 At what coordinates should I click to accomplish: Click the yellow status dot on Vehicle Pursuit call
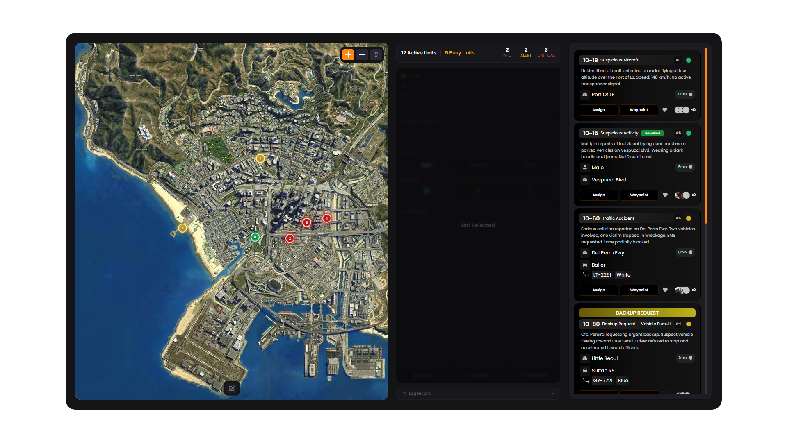coord(689,324)
